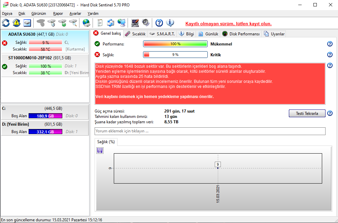Click the ADATA sidebar Sağlık 9 % bar
The height and width of the screenshot is (223, 338).
pyautogui.click(x=45, y=42)
